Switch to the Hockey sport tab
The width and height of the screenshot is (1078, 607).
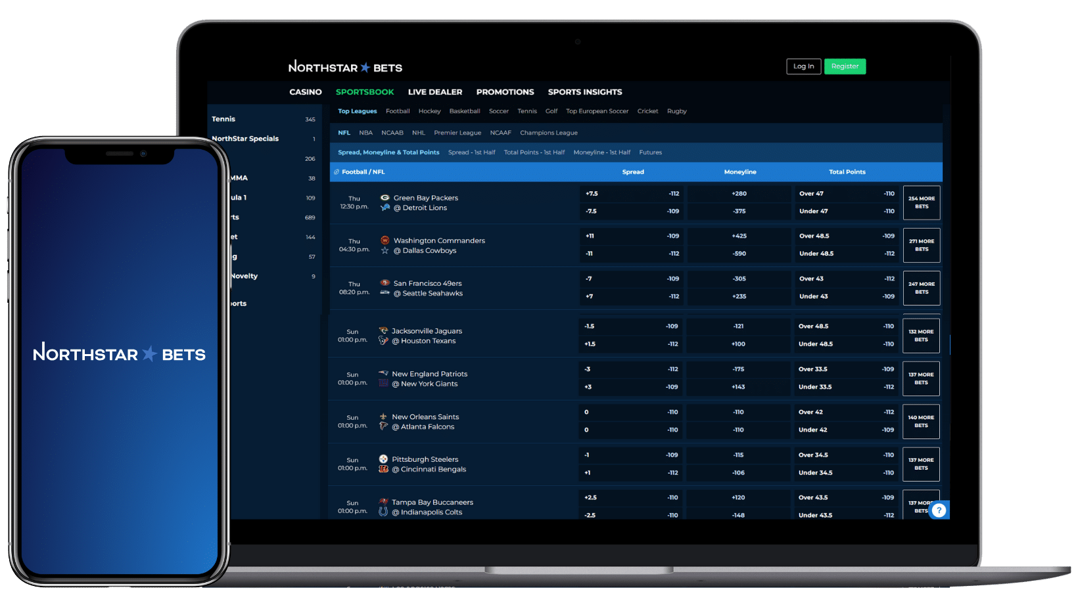click(429, 111)
